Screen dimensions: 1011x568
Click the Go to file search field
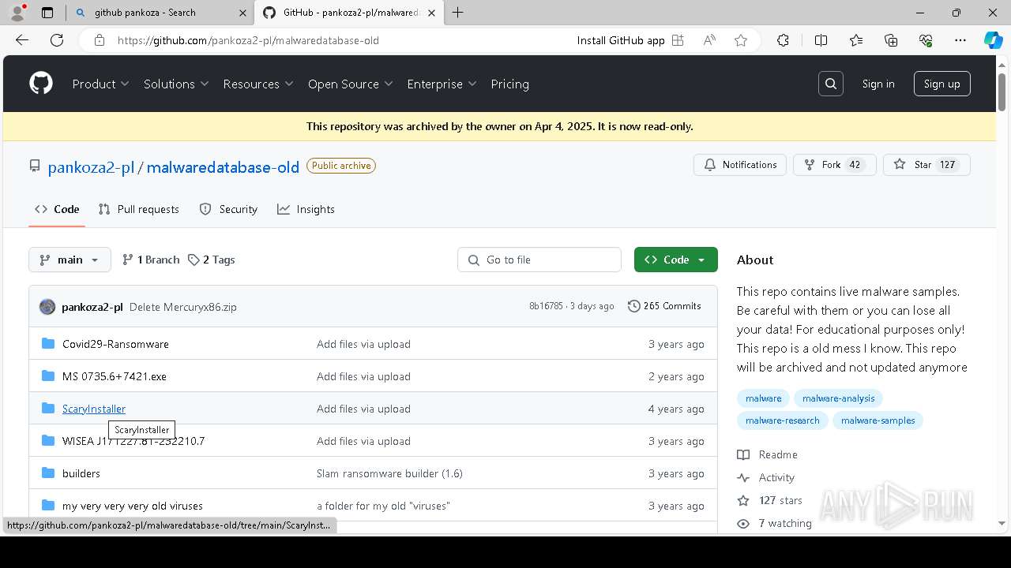539,260
